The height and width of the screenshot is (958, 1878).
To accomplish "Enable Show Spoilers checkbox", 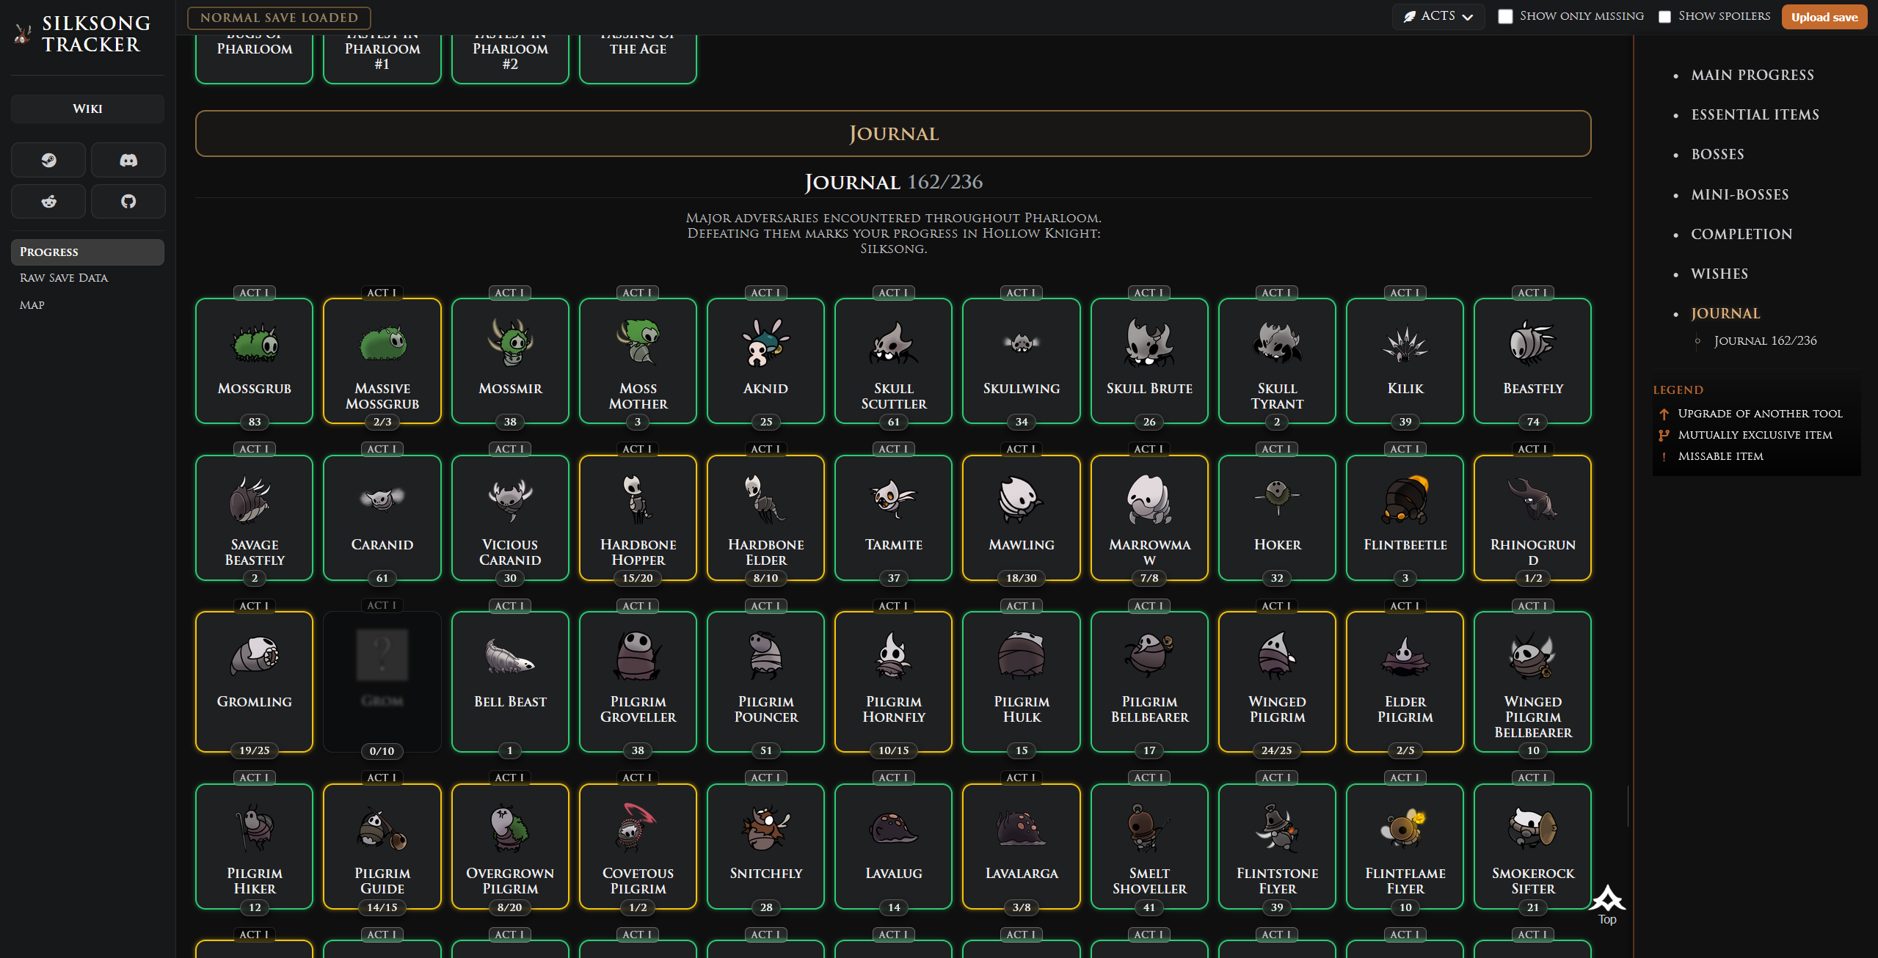I will tap(1664, 16).
